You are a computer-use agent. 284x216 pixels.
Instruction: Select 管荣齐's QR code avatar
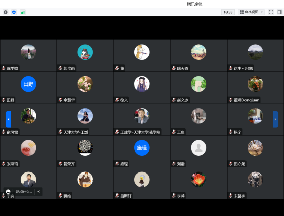pyautogui.click(x=85, y=147)
